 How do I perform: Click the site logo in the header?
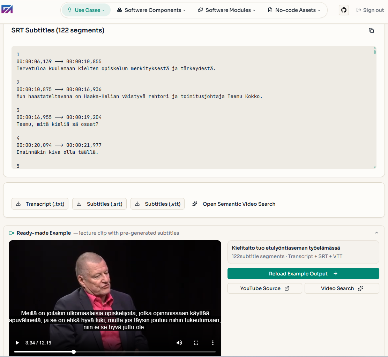tap(7, 10)
